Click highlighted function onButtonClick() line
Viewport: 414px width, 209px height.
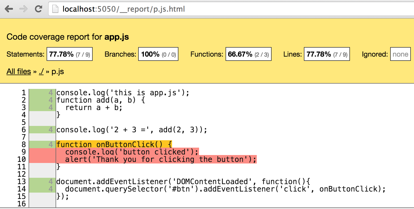[x=114, y=144]
